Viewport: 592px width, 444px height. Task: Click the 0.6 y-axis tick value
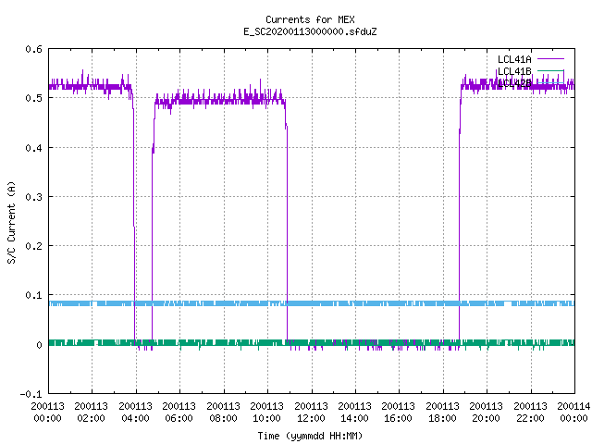33,49
